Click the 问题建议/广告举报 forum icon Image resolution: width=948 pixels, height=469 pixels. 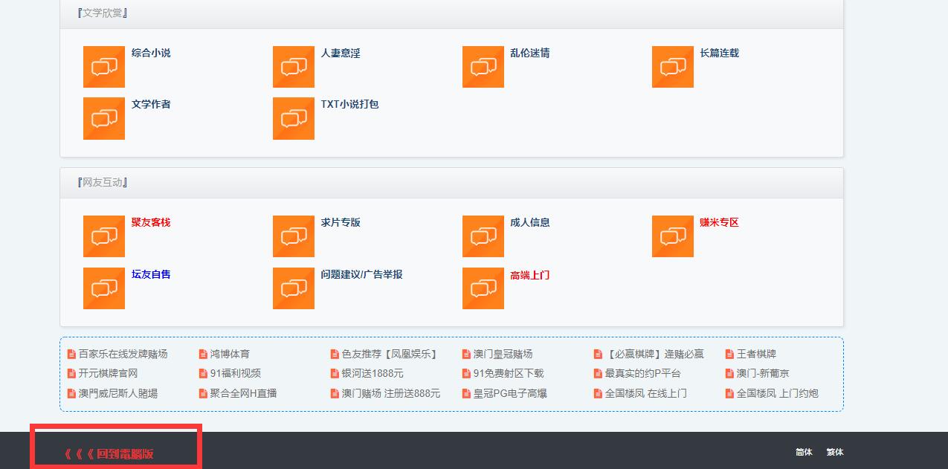click(293, 288)
